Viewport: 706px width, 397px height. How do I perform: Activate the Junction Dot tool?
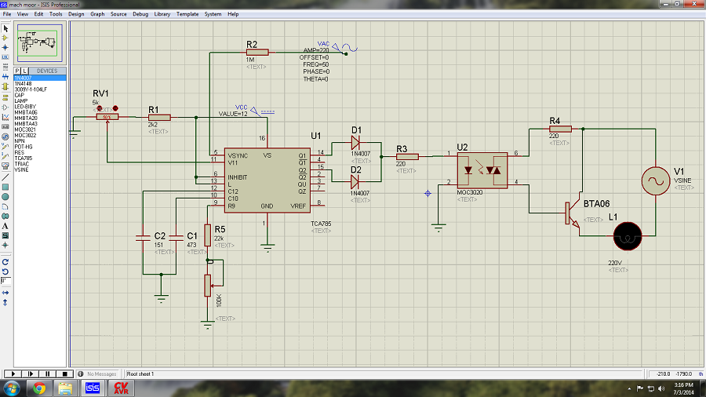point(5,47)
